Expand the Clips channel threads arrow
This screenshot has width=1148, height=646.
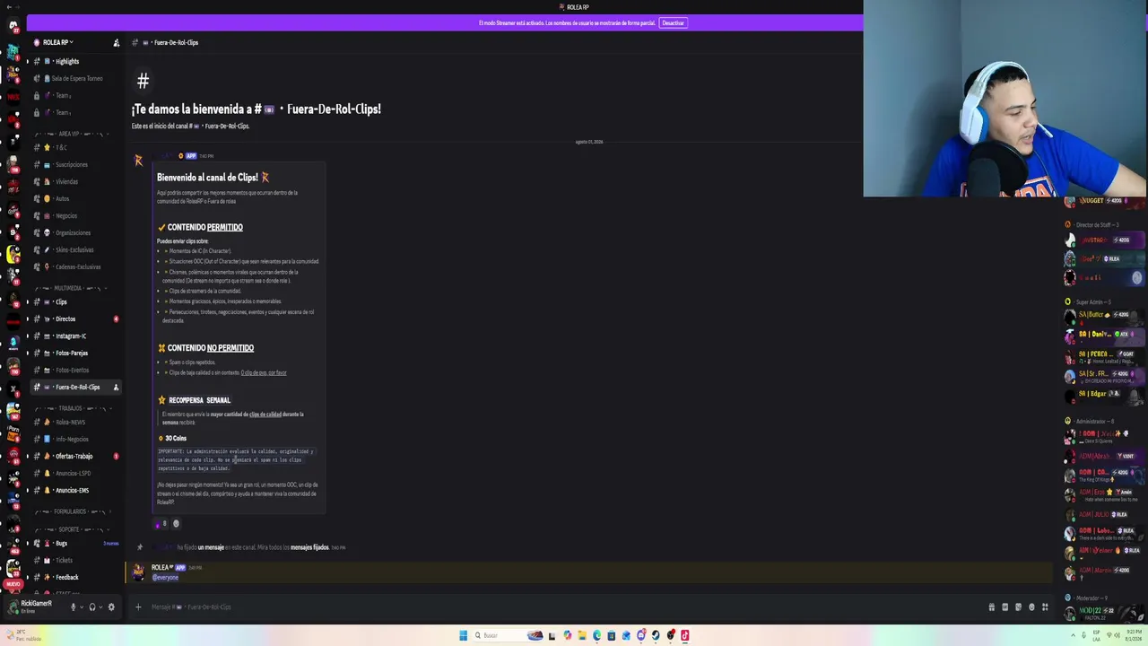[x=27, y=301]
